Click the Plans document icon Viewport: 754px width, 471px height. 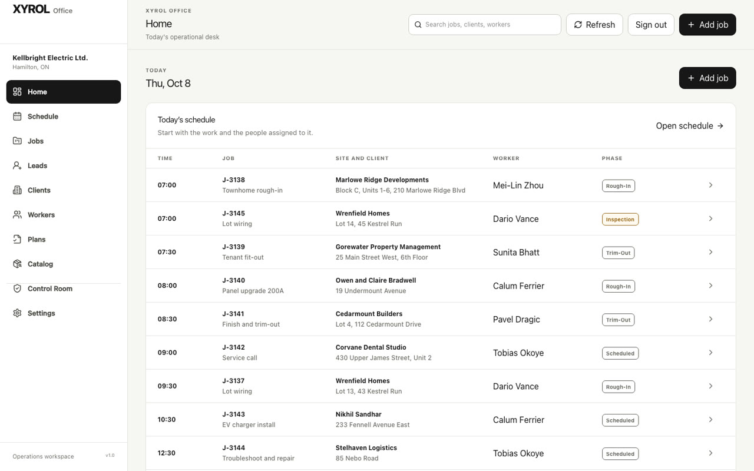click(17, 240)
